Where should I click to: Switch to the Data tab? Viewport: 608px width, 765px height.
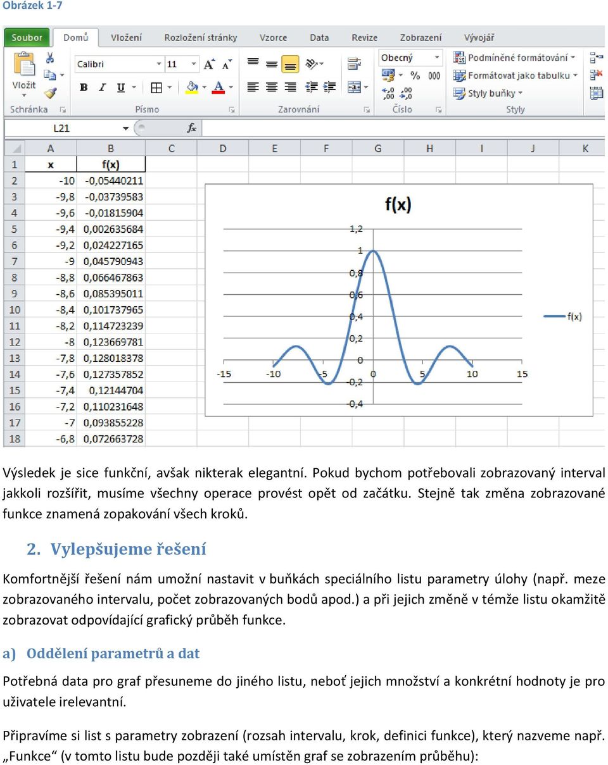[319, 37]
